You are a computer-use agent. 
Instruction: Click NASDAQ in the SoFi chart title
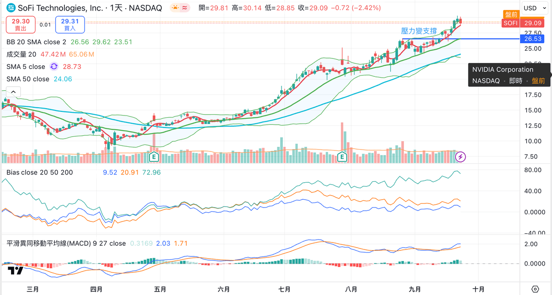145,8
